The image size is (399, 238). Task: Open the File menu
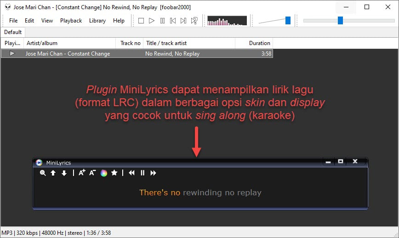pos(13,21)
